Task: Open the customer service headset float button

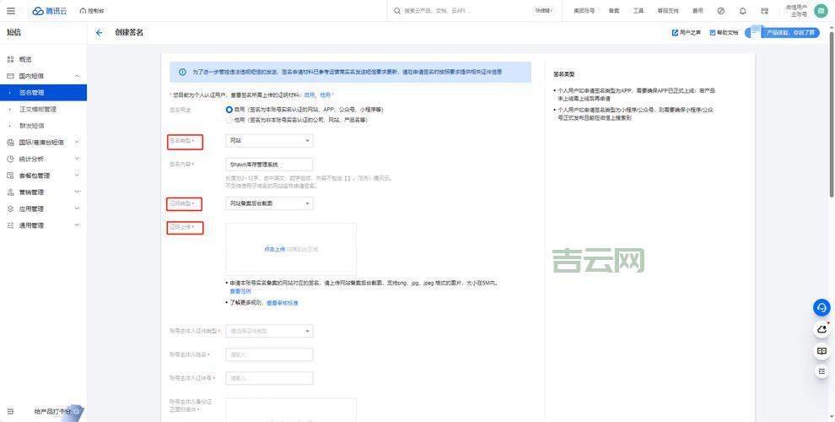Action: pos(822,308)
